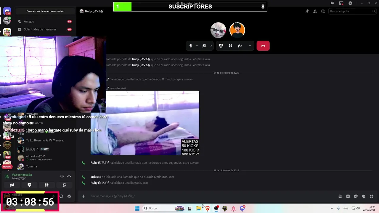Open sticker picker
This screenshot has width=379, height=213.
click(x=356, y=196)
